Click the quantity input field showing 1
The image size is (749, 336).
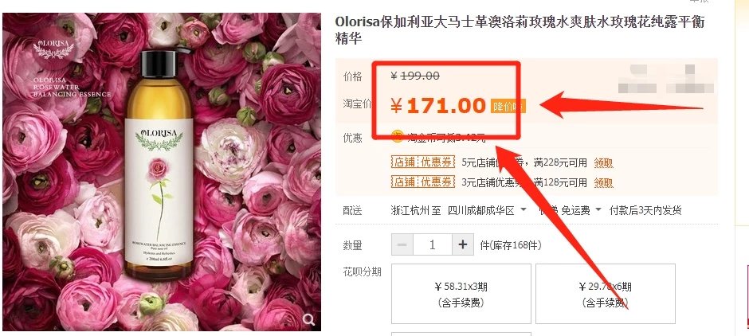click(433, 244)
